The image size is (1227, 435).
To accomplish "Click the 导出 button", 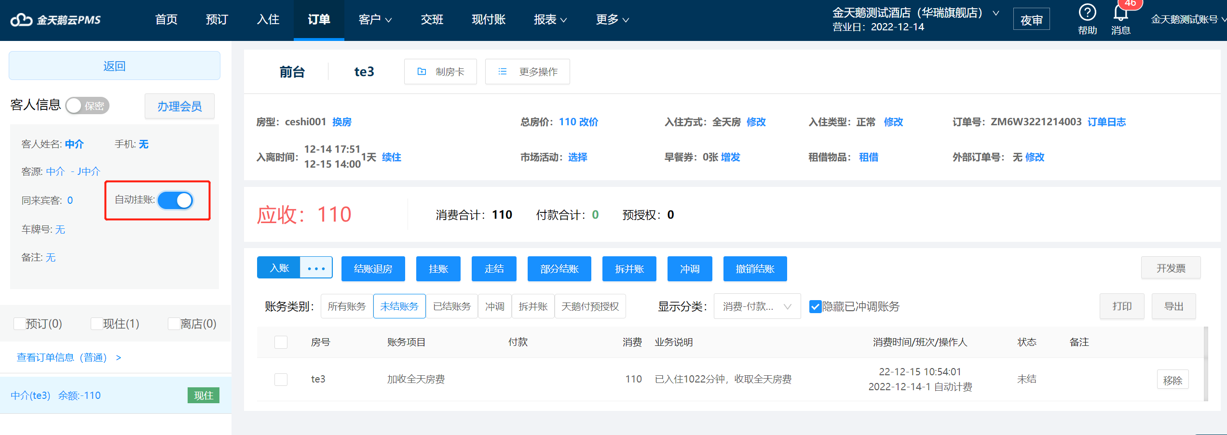I will 1174,306.
